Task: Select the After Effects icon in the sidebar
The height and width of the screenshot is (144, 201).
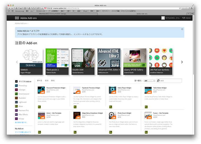Action: pyautogui.click(x=16, y=114)
